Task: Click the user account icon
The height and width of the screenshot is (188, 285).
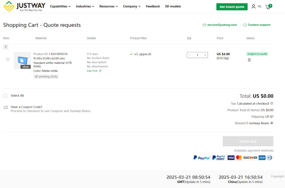Action: (x=253, y=6)
